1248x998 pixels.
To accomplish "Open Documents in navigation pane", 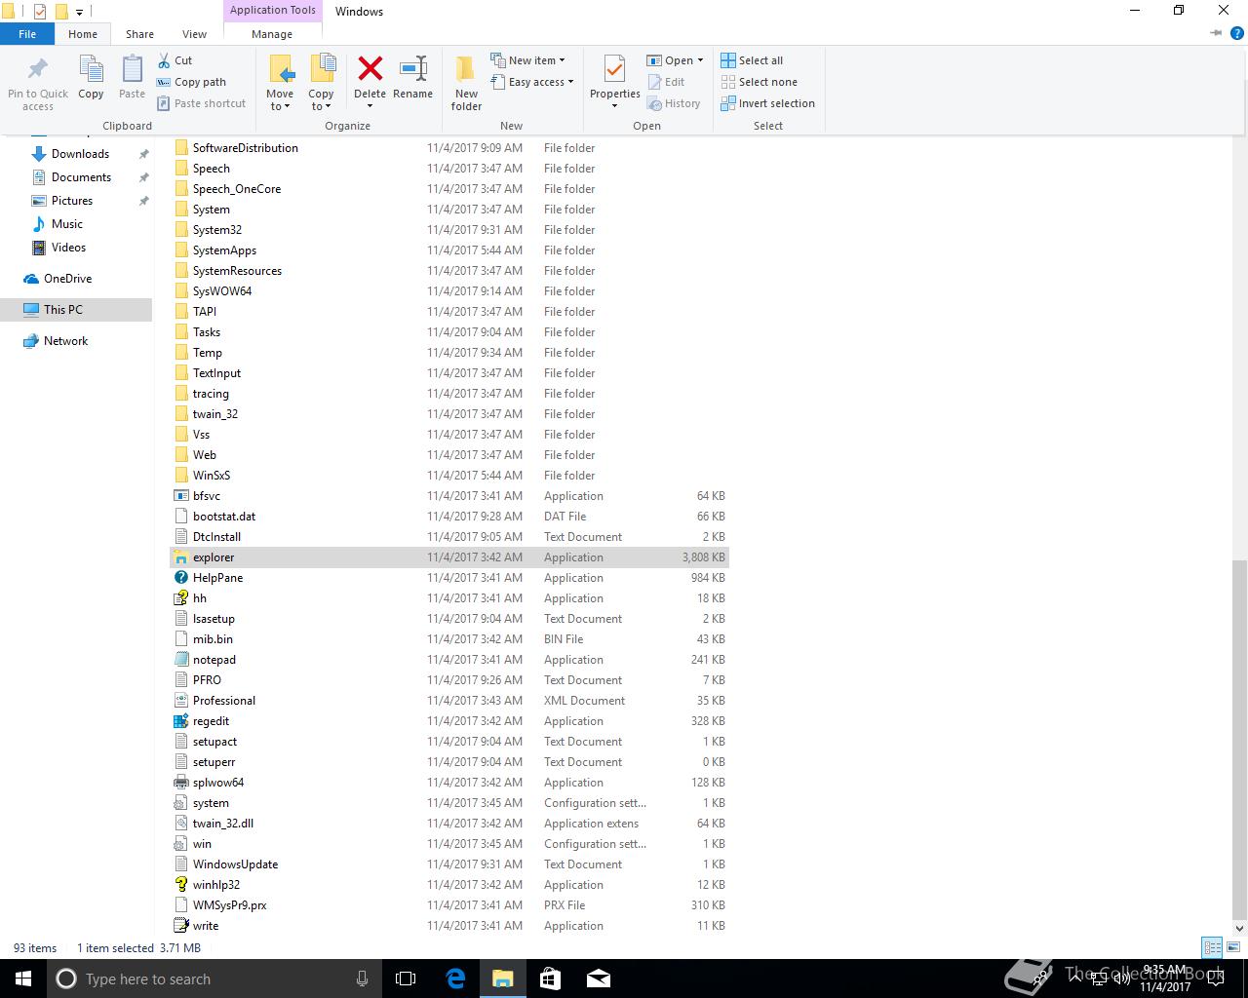I will pyautogui.click(x=81, y=177).
